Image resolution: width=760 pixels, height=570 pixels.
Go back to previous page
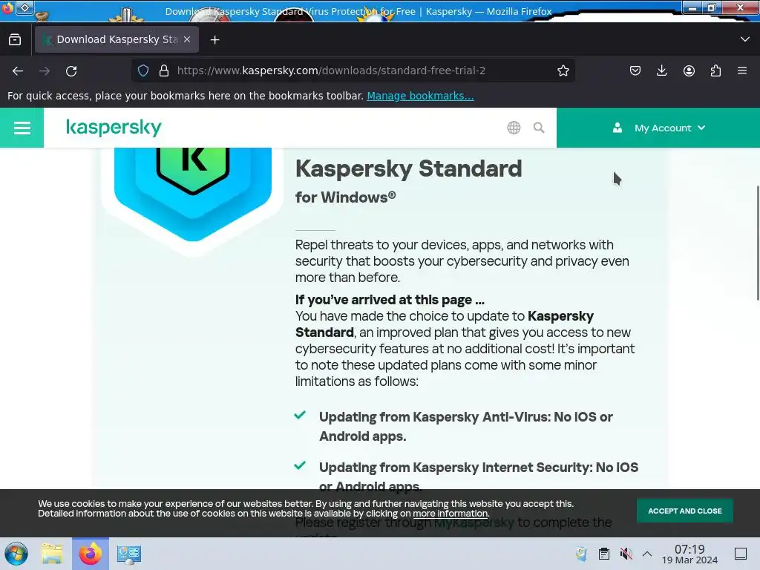(18, 71)
